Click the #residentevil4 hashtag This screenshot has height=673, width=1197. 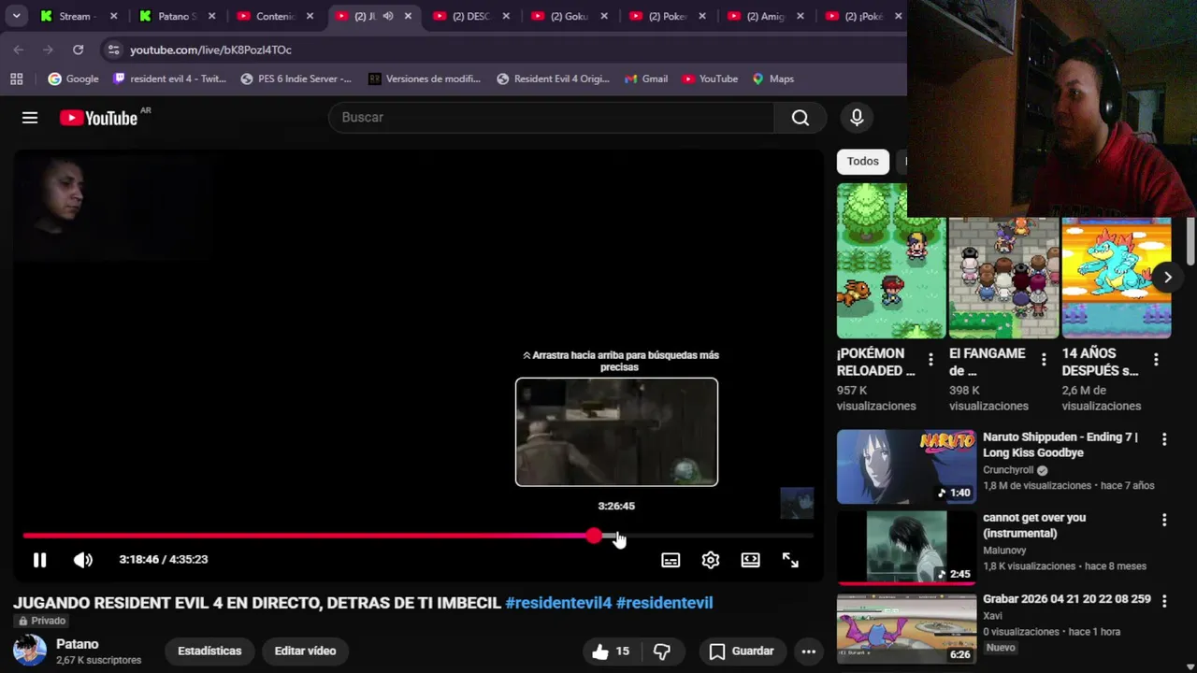pos(558,603)
